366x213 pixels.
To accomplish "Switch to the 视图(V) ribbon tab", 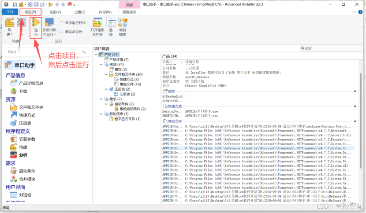I will (x=55, y=12).
